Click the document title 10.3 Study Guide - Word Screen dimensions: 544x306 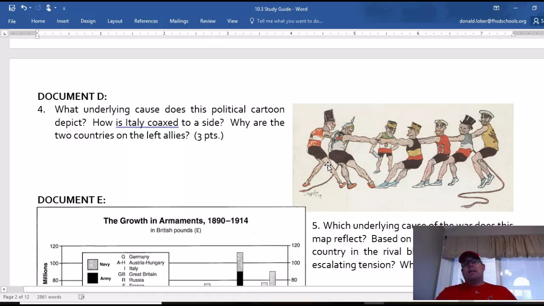click(x=281, y=9)
